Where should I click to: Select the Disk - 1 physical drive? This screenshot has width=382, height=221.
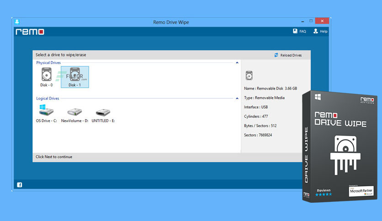tap(75, 77)
